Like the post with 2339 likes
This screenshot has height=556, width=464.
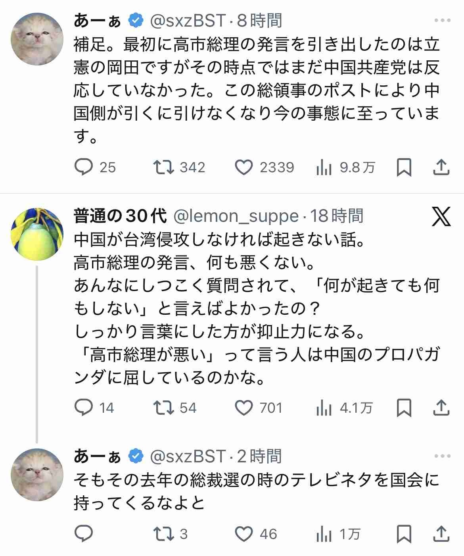click(x=244, y=167)
